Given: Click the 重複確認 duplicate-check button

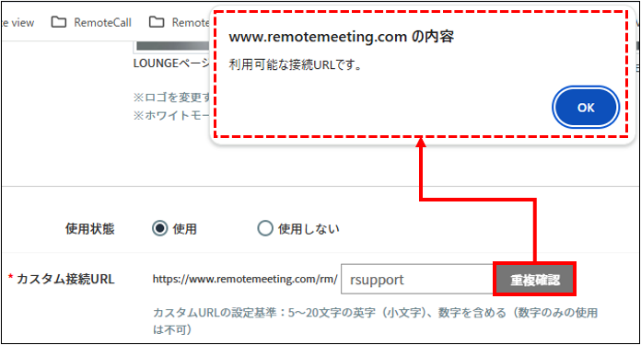Looking at the screenshot, I should [x=535, y=280].
